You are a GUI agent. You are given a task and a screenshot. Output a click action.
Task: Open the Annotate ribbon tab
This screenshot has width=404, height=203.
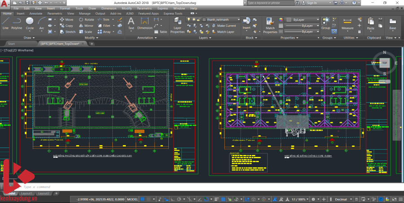point(35,13)
